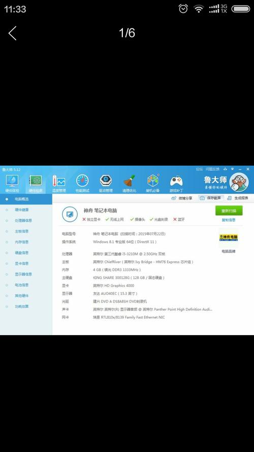Viewport: 254px width, 452px height.
Task: Open 温度管理 temperature management icon
Action: pos(59,184)
